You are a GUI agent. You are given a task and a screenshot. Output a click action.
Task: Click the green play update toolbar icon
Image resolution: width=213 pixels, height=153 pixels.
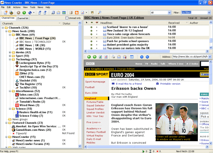(24, 12)
